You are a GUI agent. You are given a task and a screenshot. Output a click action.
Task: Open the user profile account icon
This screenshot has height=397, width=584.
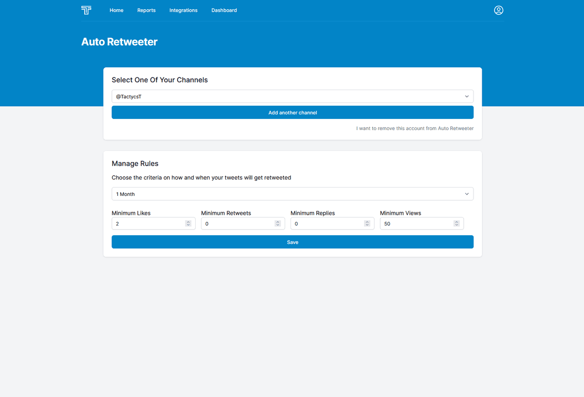tap(498, 10)
